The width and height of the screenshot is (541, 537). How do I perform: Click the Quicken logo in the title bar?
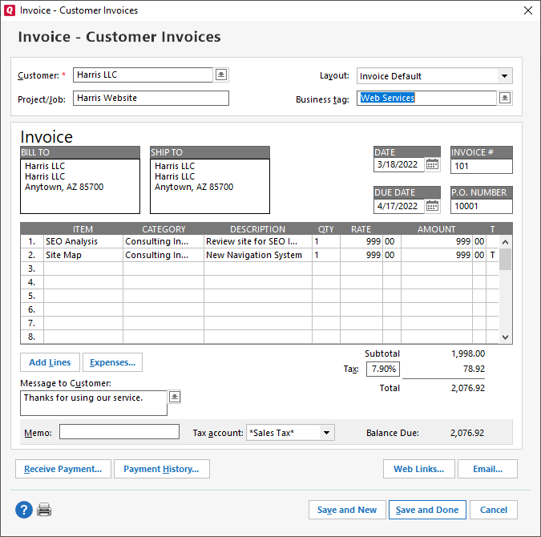point(10,10)
